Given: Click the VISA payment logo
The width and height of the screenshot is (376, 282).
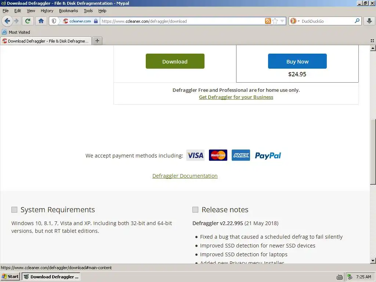Looking at the screenshot, I should (195, 155).
